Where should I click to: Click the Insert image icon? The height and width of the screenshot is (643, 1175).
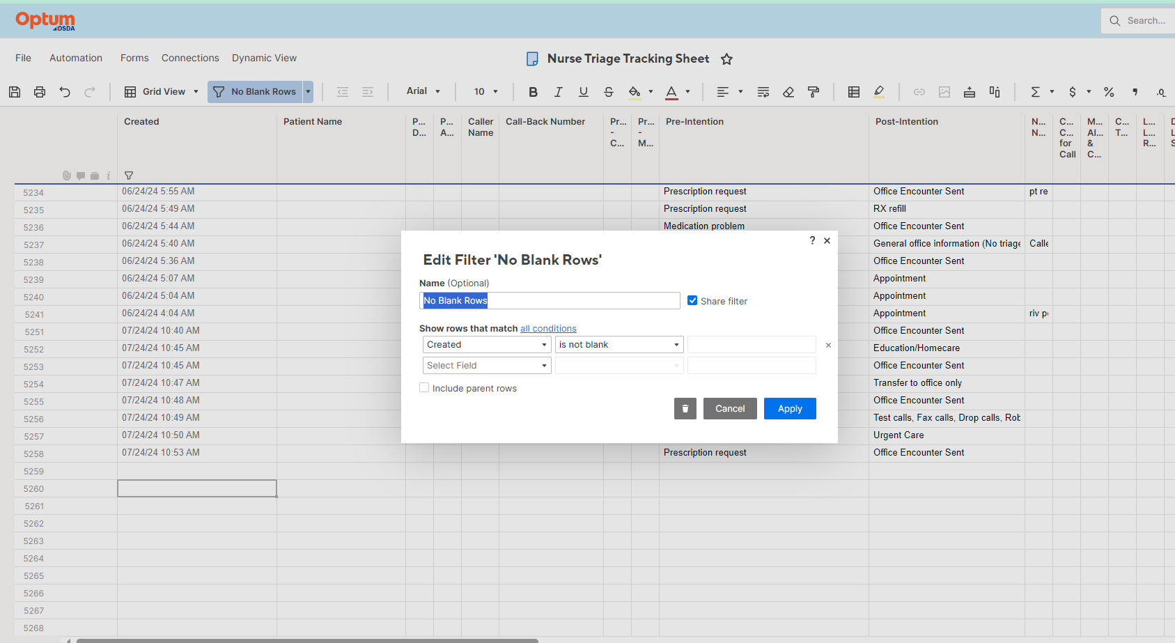coord(944,92)
